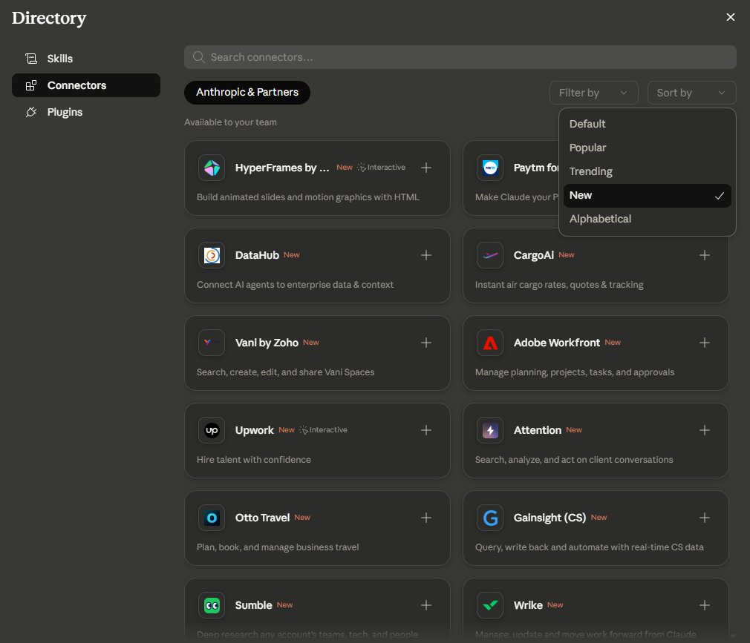Add the Otto Travel connector
This screenshot has height=643, width=750.
click(x=426, y=518)
